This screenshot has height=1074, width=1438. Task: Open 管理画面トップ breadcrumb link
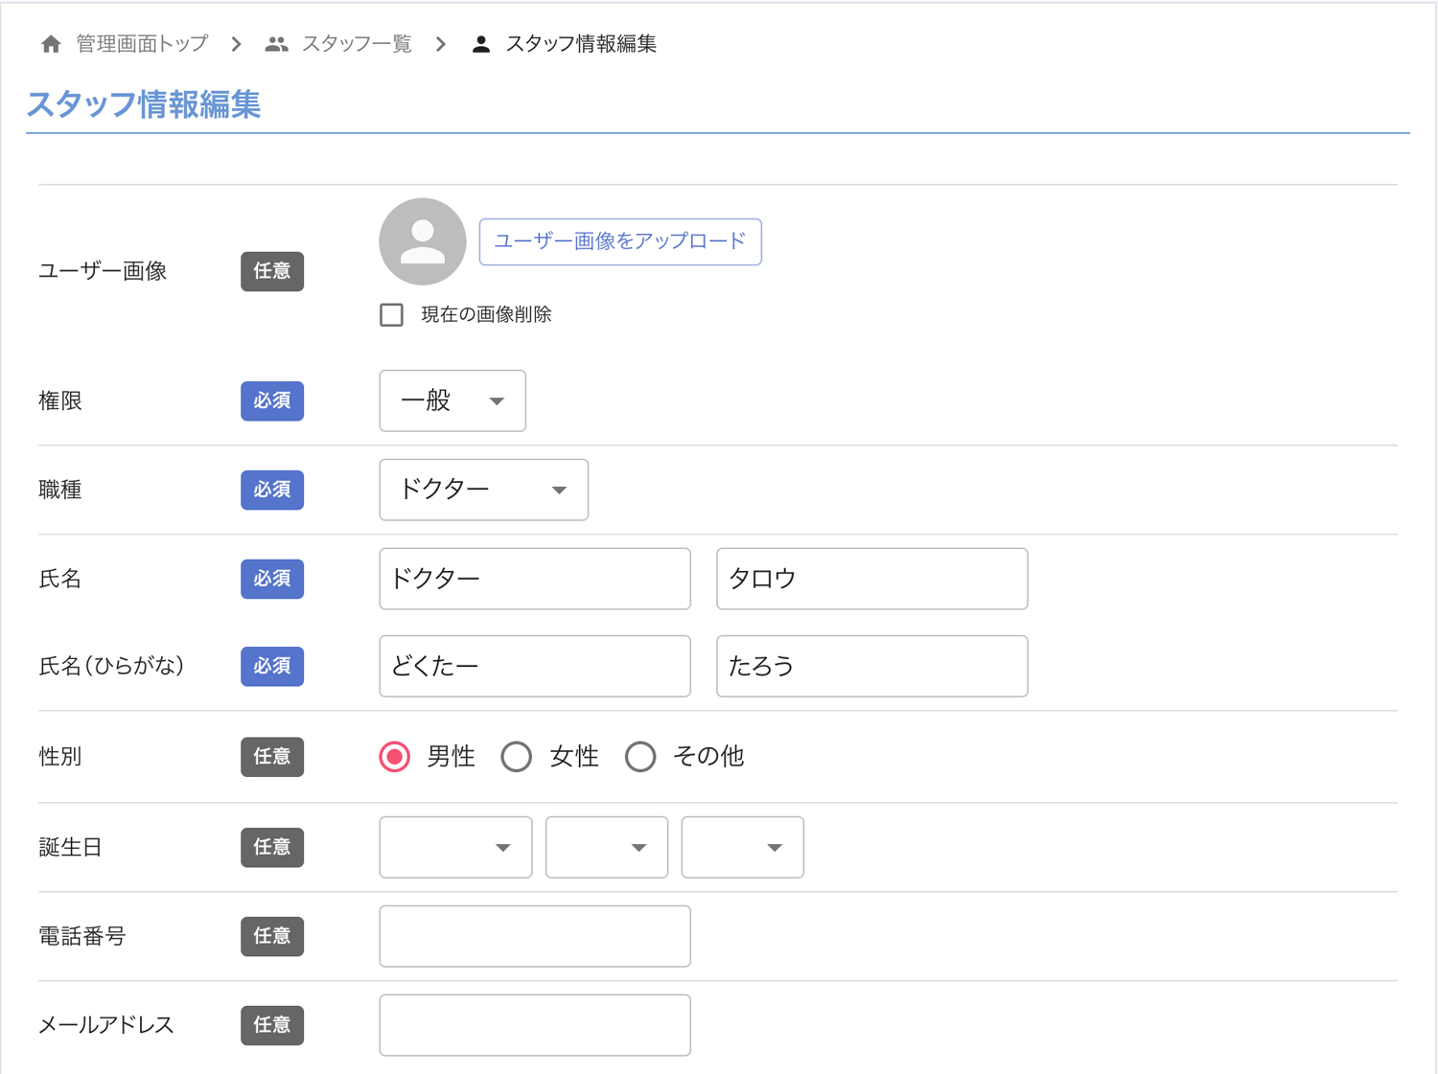click(x=142, y=44)
